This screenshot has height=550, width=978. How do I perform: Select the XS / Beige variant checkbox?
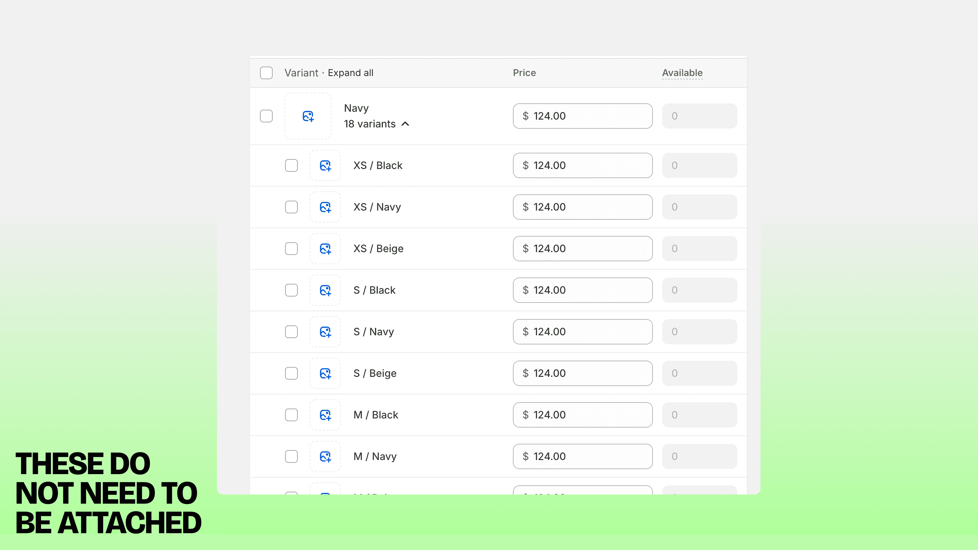pos(291,249)
